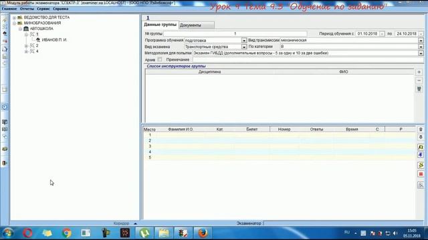Open По категории dropdown
The height and width of the screenshot is (240, 428).
click(x=421, y=47)
